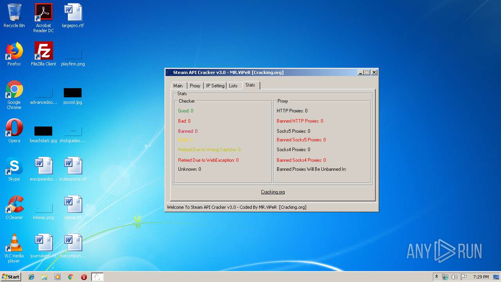Click 'Banned Socks5 Proxies: 0' label
This screenshot has width=501, height=282.
[x=301, y=140]
